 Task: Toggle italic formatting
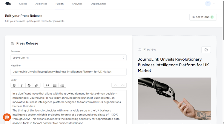(x=22, y=85)
